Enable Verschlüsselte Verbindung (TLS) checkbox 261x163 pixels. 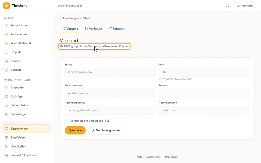(66, 121)
